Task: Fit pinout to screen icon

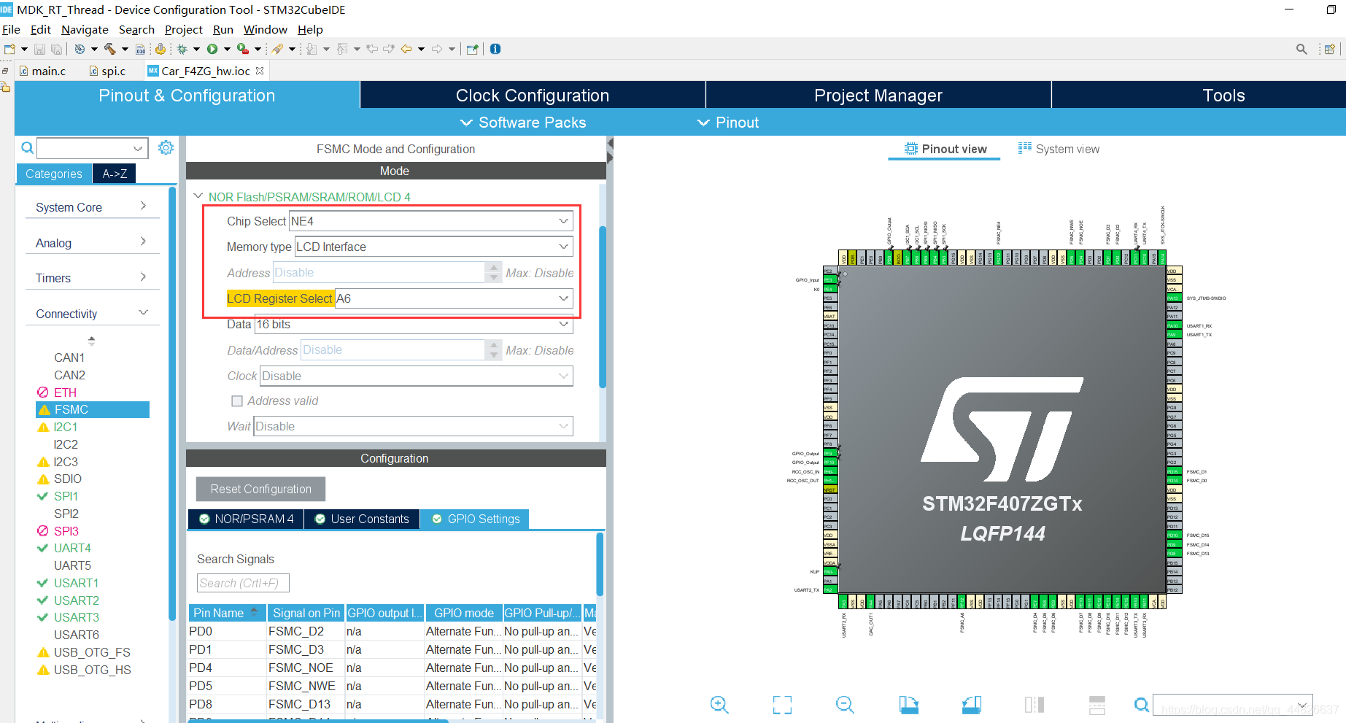Action: [782, 705]
